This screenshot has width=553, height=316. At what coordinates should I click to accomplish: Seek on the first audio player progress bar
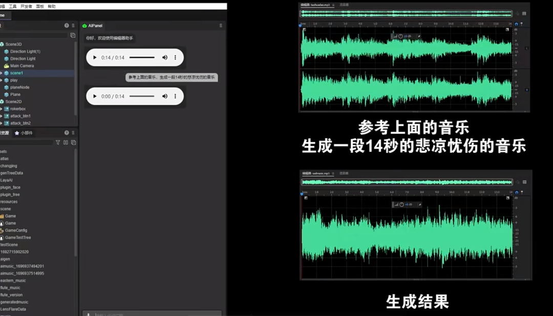pyautogui.click(x=142, y=57)
